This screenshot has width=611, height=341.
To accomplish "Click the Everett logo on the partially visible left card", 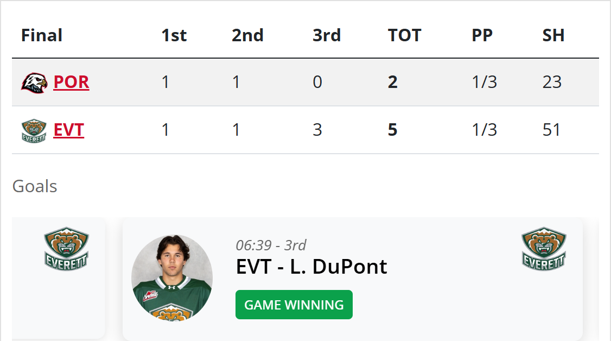I will 66,248.
